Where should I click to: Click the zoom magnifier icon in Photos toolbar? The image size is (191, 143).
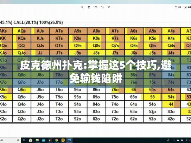pyautogui.click(x=82, y=7)
